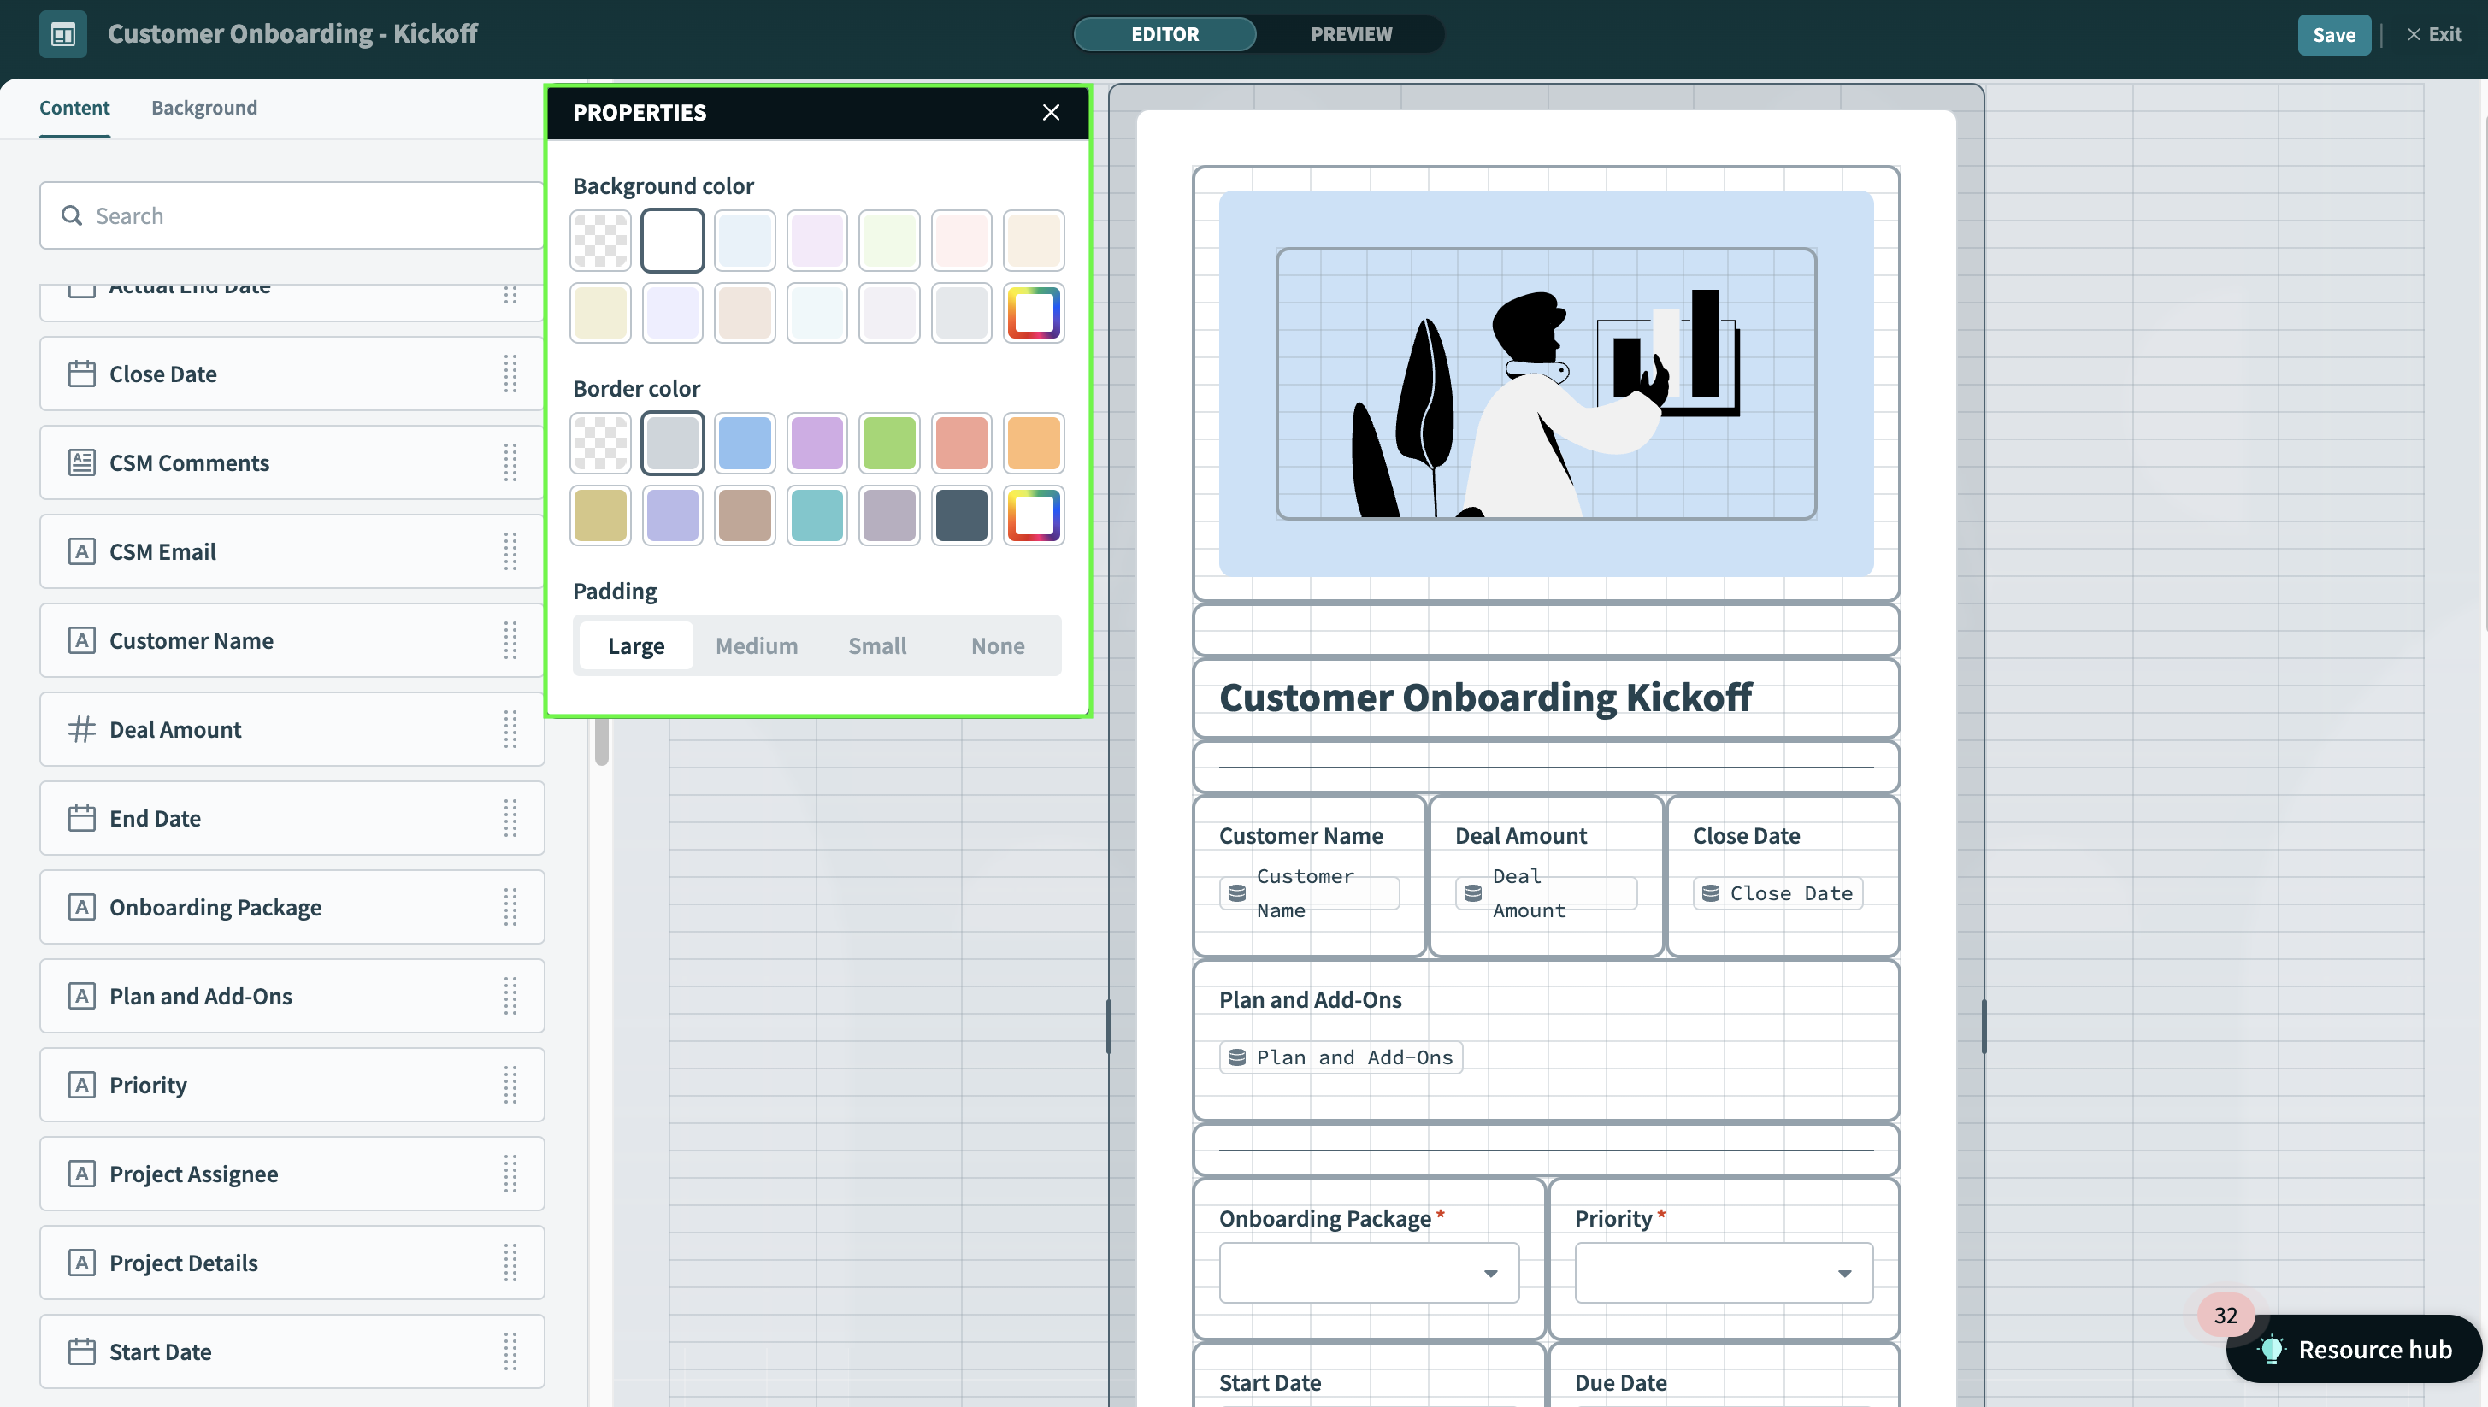Save the form
Viewport: 2488px width, 1407px height.
pyautogui.click(x=2333, y=35)
